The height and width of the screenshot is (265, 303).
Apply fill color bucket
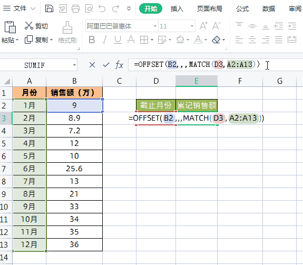pyautogui.click(x=180, y=40)
